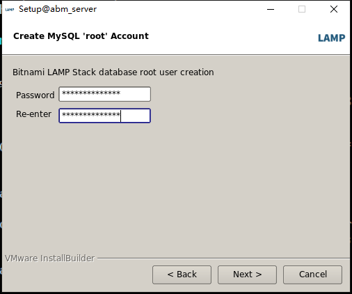Go to the next setup step

pos(247,274)
